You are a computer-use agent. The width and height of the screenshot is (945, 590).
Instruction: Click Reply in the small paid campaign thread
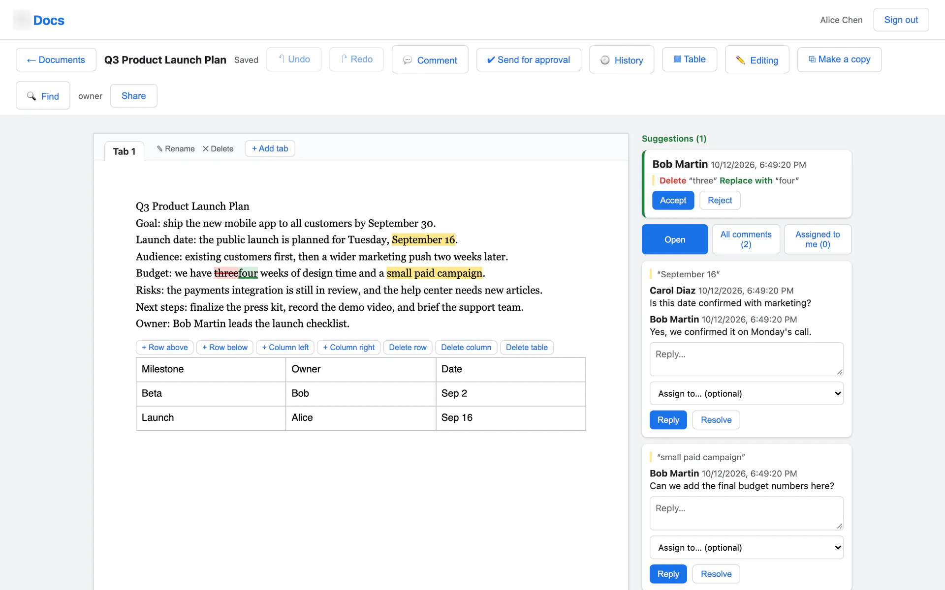point(668,574)
